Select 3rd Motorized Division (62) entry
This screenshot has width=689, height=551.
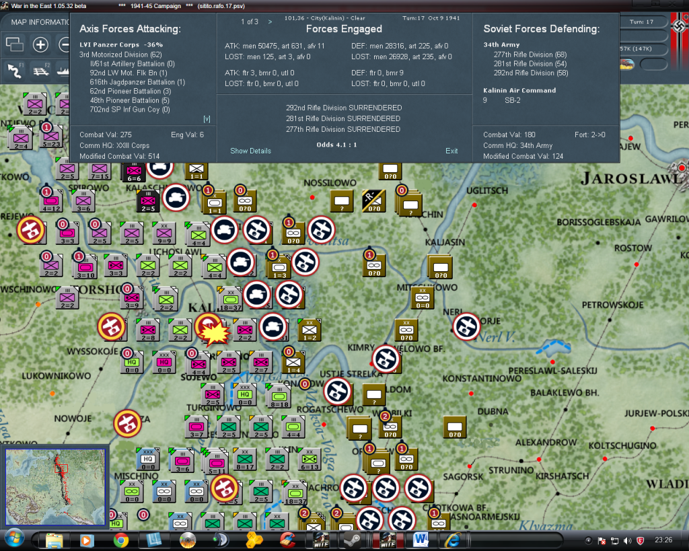click(120, 54)
